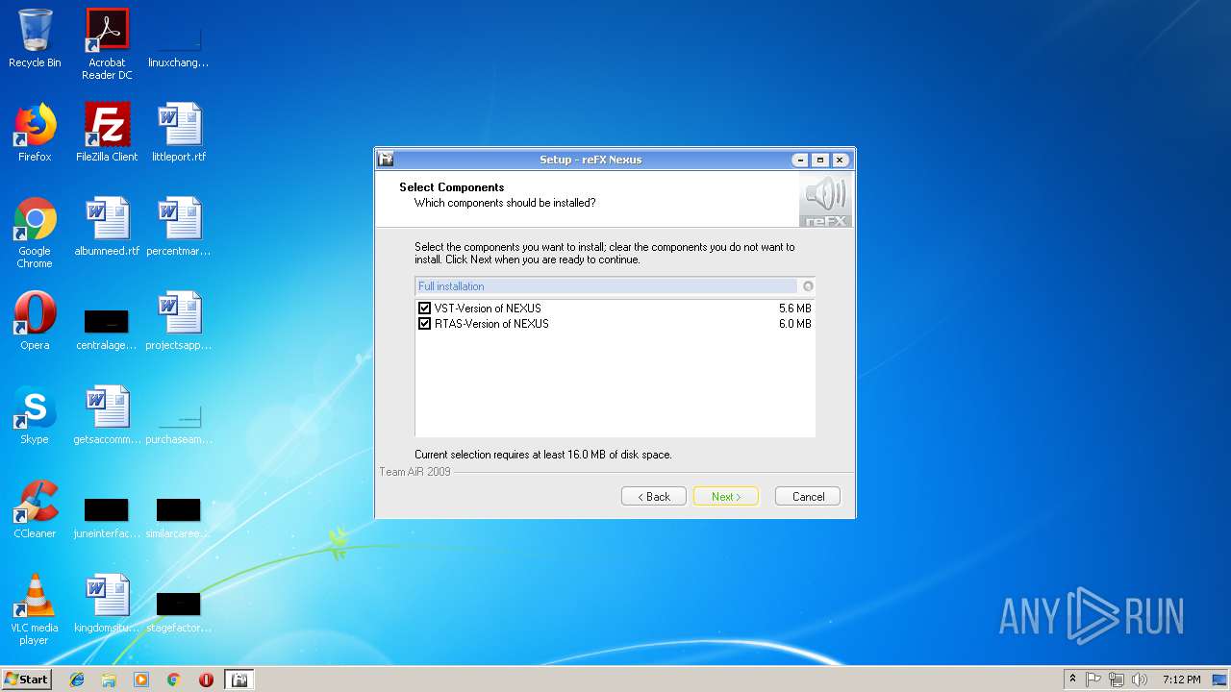Go Back in the setup wizard
1231x692 pixels.
point(654,497)
